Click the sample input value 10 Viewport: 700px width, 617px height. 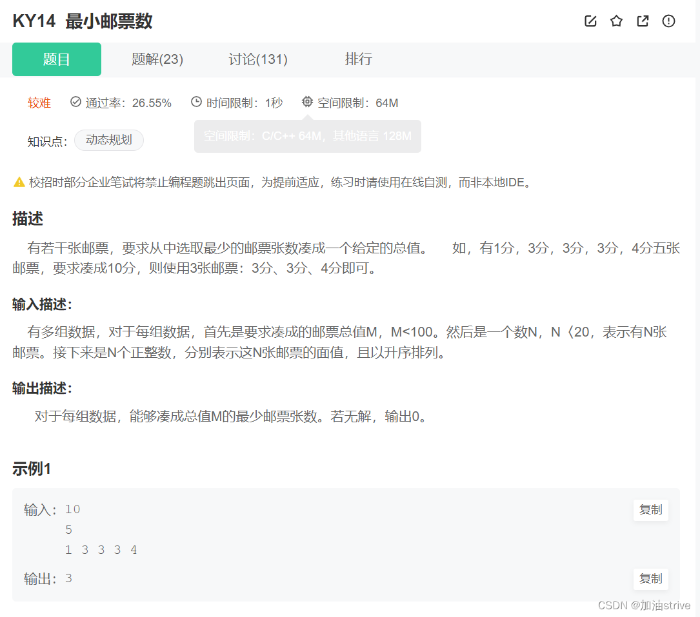pos(73,509)
